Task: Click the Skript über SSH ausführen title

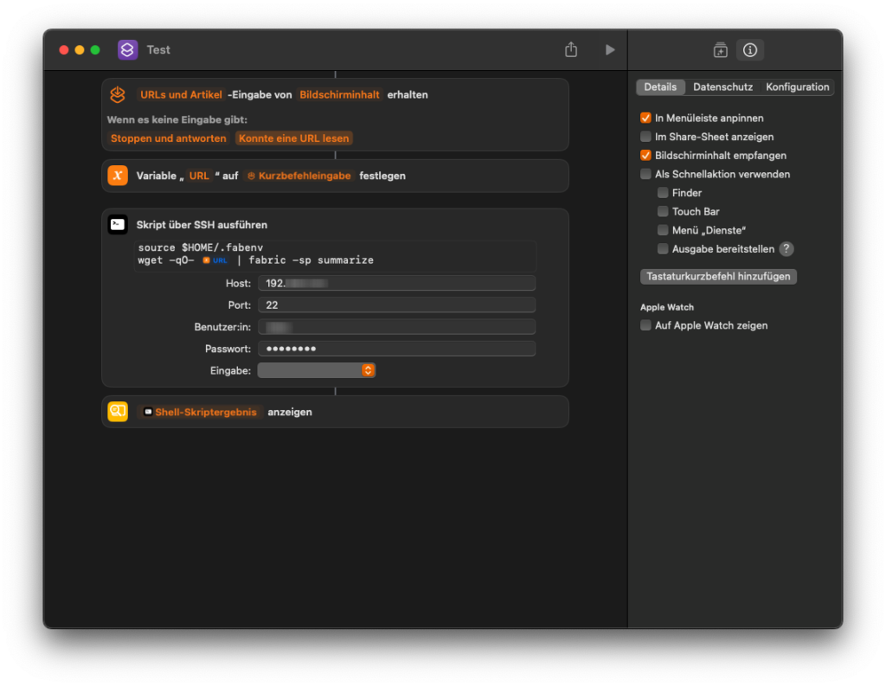Action: point(202,225)
